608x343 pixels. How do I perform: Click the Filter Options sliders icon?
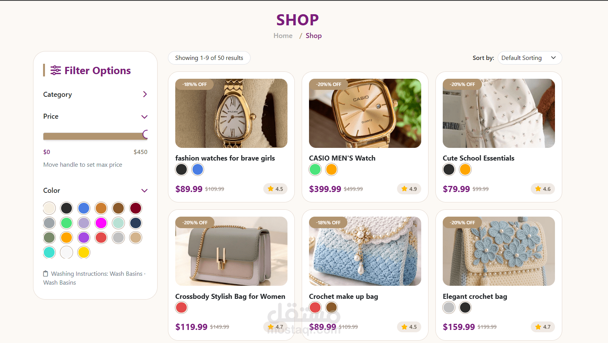coord(56,70)
